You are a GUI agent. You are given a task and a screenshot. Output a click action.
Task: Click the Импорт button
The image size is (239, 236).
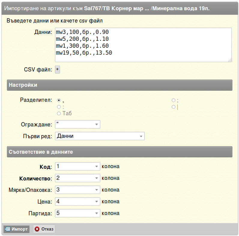[17, 229]
